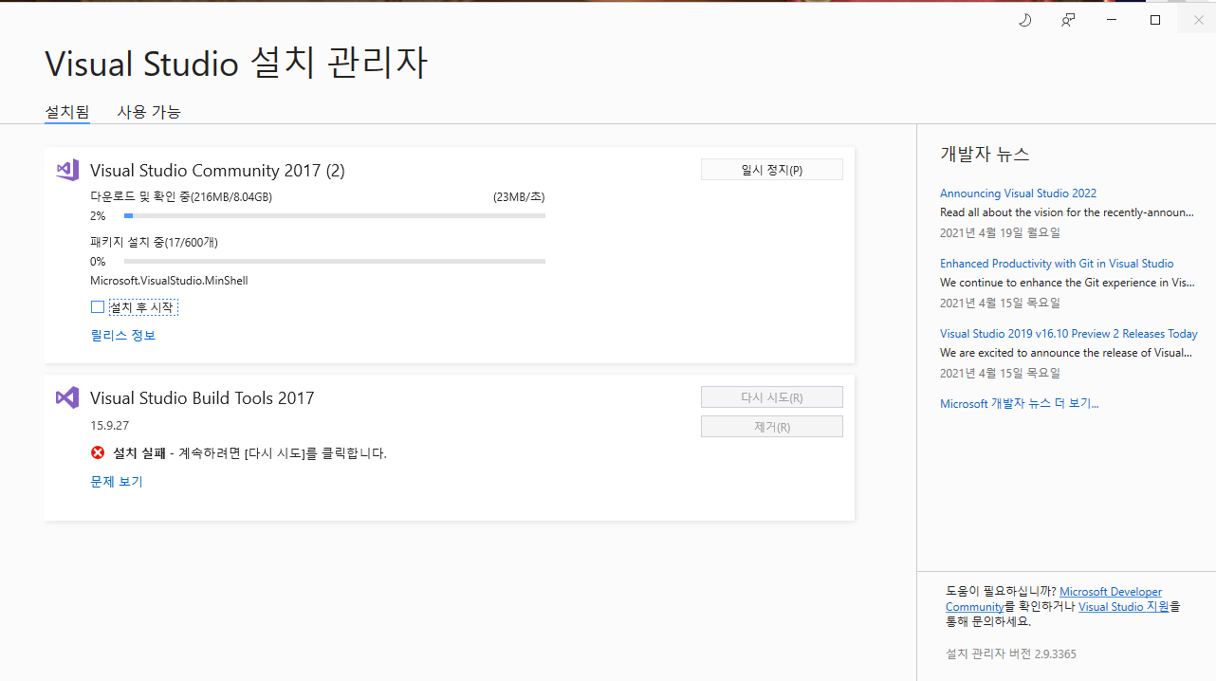The width and height of the screenshot is (1216, 681).
Task: Maximize the installer window
Action: click(x=1155, y=20)
